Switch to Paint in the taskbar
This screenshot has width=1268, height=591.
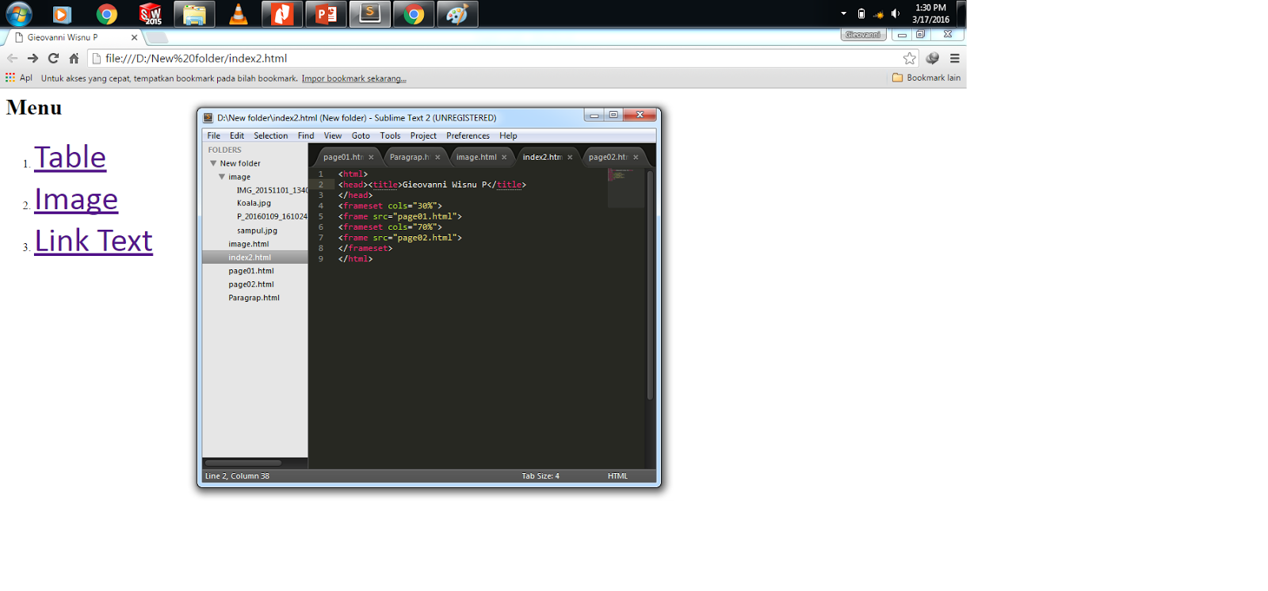(458, 14)
